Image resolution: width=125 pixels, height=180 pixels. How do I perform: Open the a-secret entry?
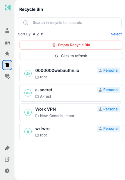[x=71, y=93]
